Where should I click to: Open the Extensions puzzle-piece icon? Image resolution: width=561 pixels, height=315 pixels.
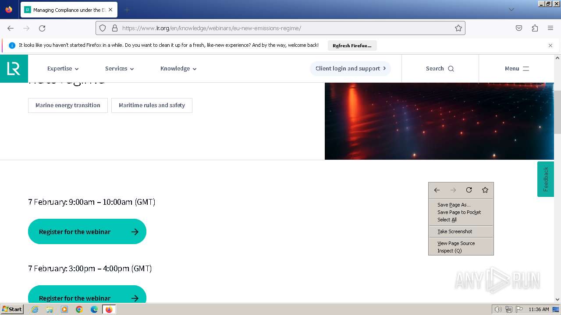pos(535,28)
